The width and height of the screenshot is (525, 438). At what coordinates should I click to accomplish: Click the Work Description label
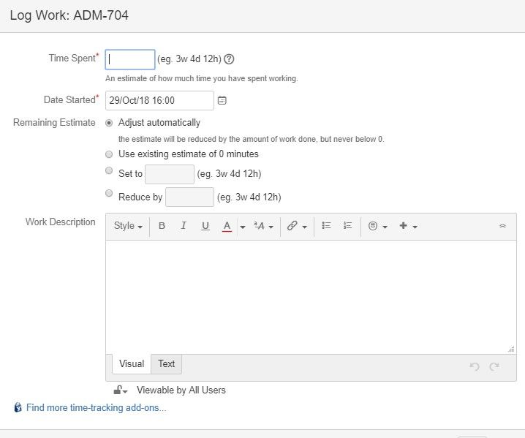pyautogui.click(x=60, y=222)
